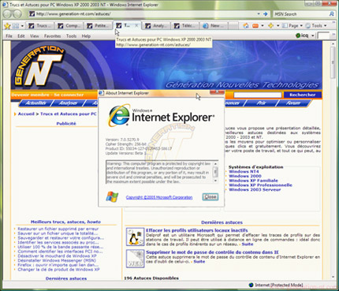Image resolution: width=339 pixels, height=291 pixels.
Task: Click the Close button in About dialog
Action: coord(210,197)
